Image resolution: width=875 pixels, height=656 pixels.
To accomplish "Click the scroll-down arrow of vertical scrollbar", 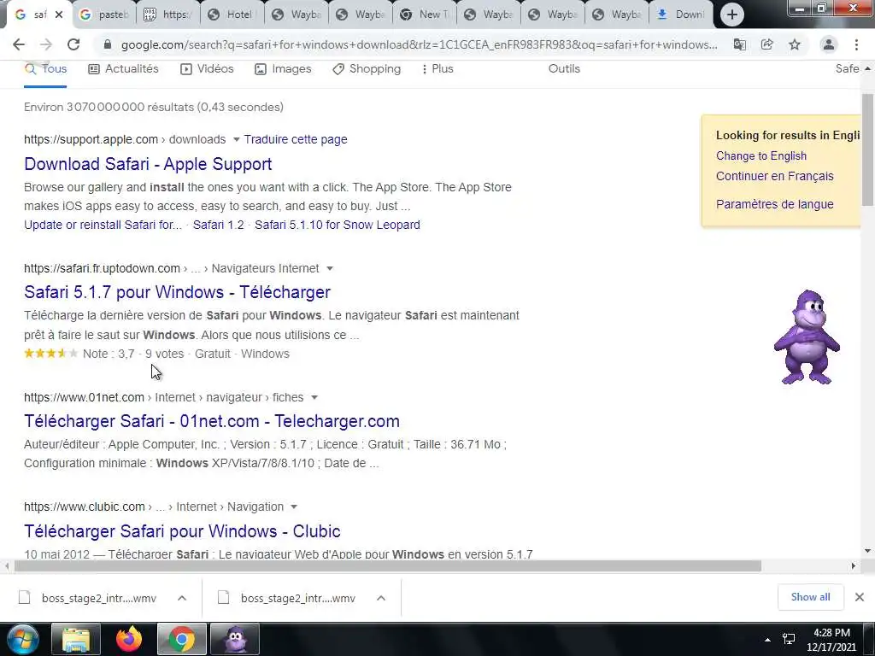I will coord(867,551).
